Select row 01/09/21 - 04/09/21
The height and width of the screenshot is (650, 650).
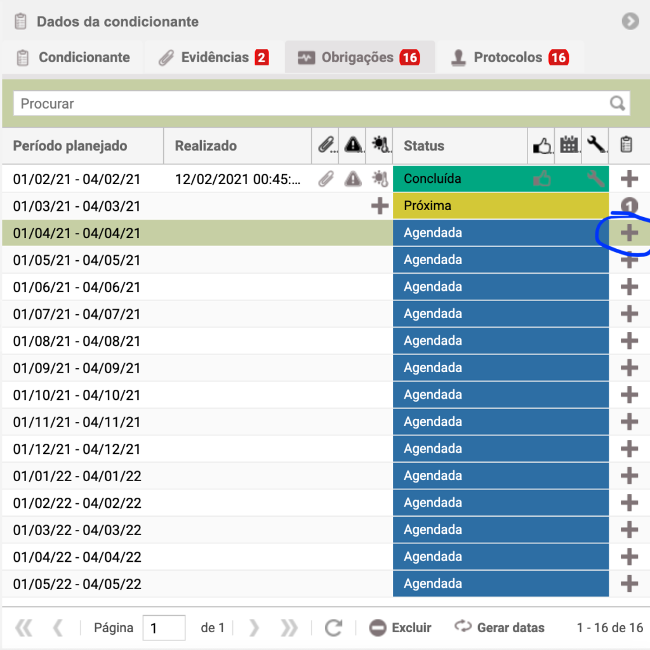[326, 368]
